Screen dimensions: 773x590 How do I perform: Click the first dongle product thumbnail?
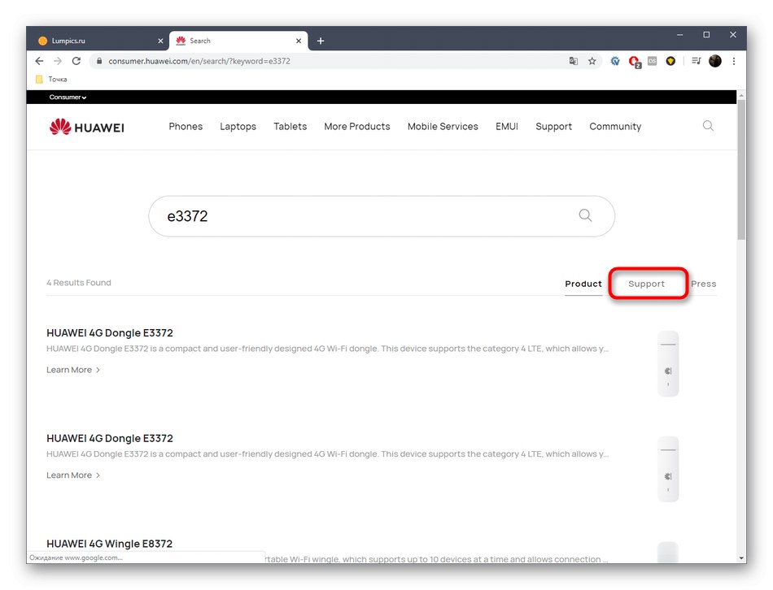click(668, 364)
